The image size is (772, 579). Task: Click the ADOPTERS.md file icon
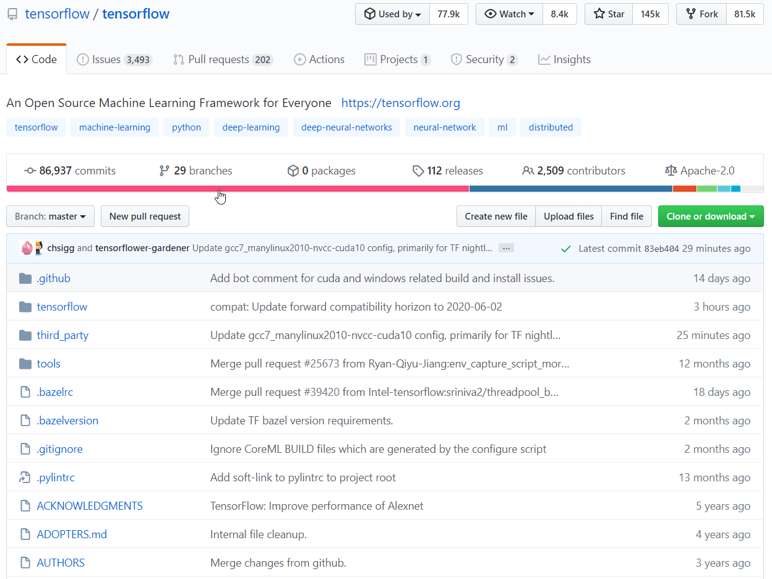25,534
